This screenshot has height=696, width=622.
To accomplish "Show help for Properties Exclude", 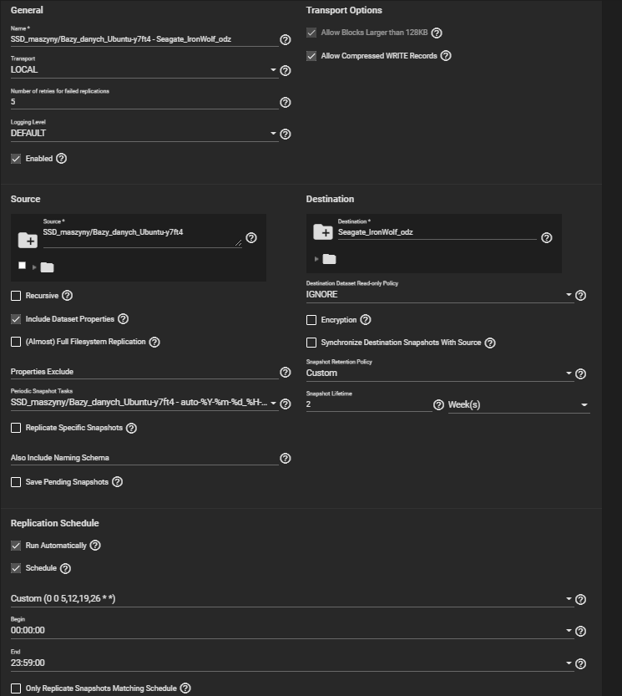I will coord(286,373).
